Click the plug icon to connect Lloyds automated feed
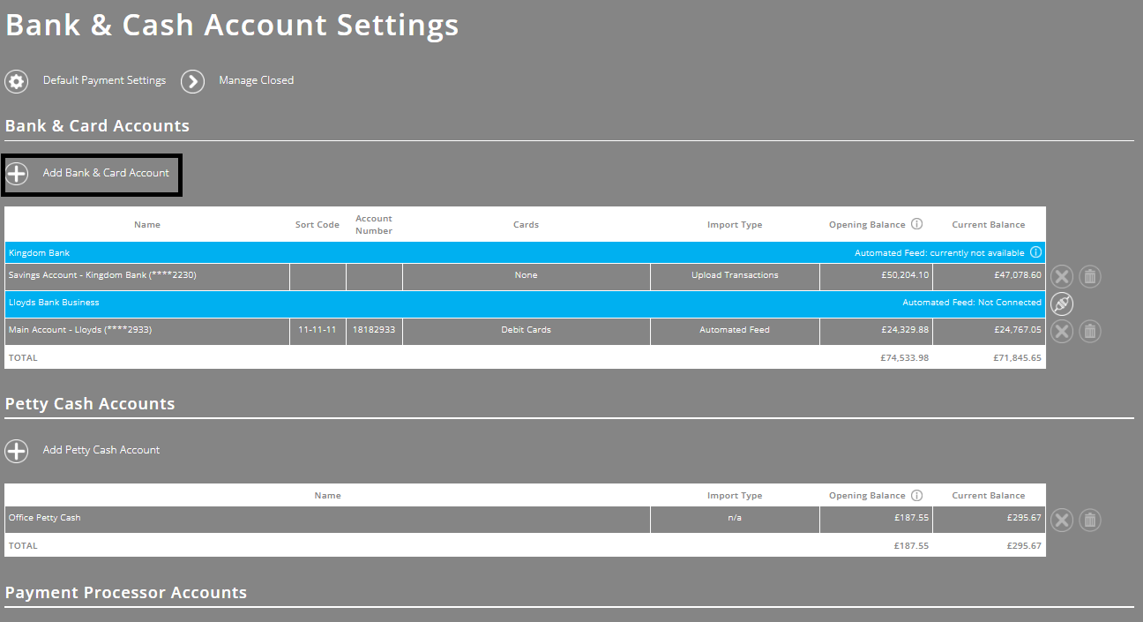 click(1061, 304)
